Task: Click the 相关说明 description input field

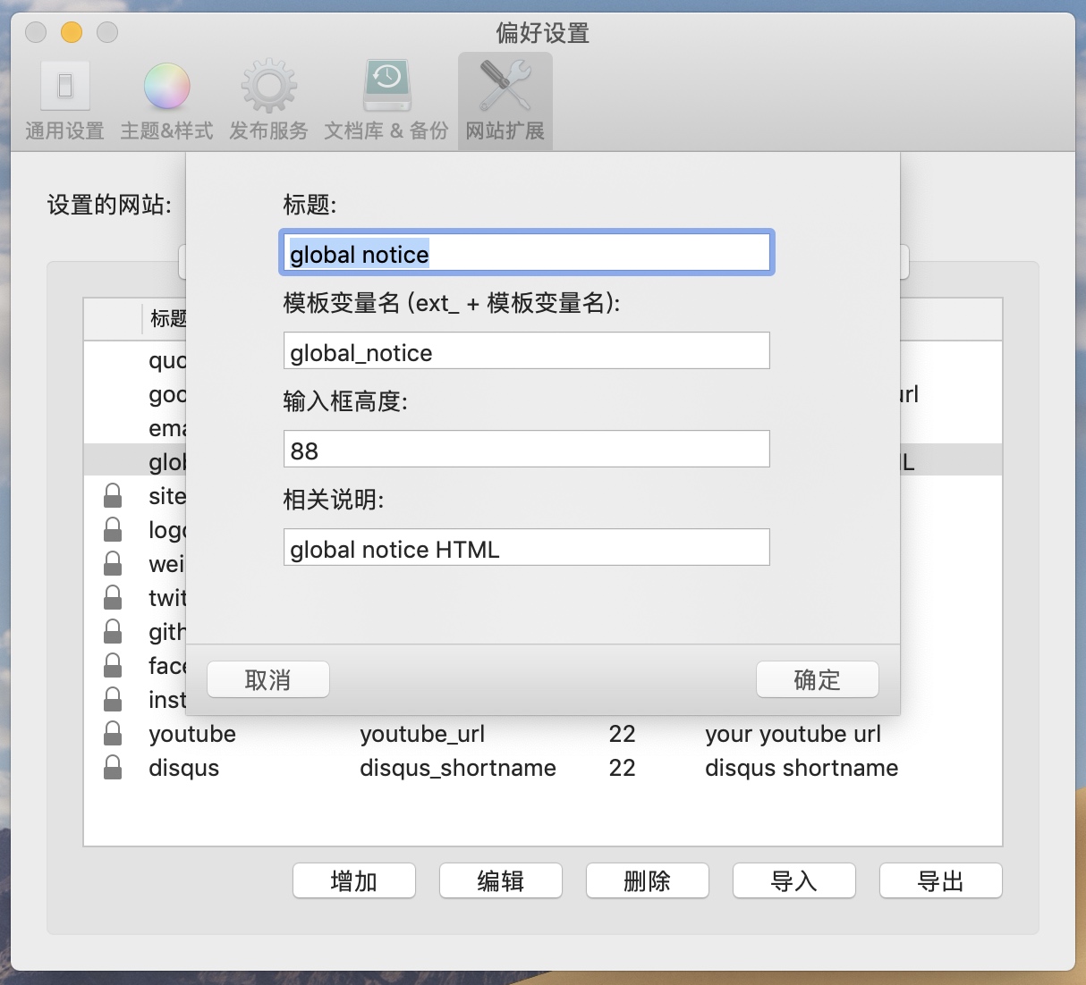Action: click(526, 548)
